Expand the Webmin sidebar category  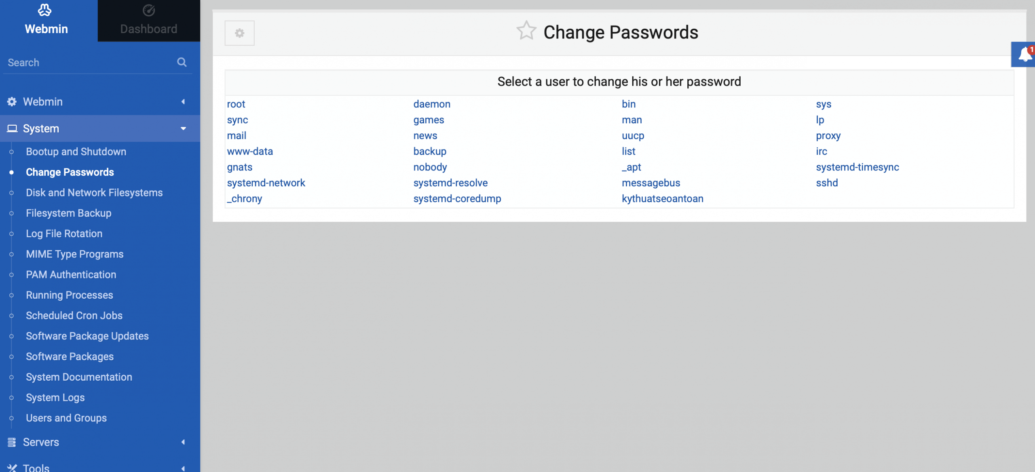[100, 101]
